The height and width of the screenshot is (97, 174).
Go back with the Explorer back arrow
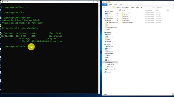point(104,7)
